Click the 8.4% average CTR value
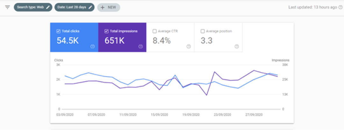Viewport: 344px width, 130px height. pyautogui.click(x=161, y=41)
